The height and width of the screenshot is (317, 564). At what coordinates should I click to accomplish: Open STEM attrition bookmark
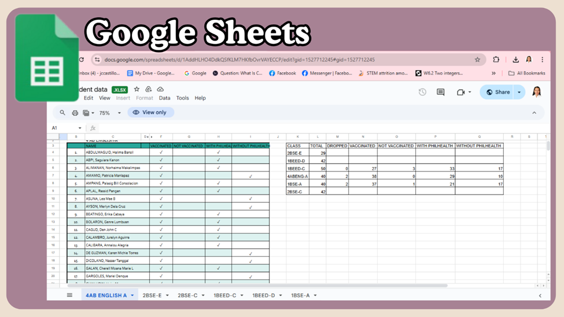click(x=383, y=73)
